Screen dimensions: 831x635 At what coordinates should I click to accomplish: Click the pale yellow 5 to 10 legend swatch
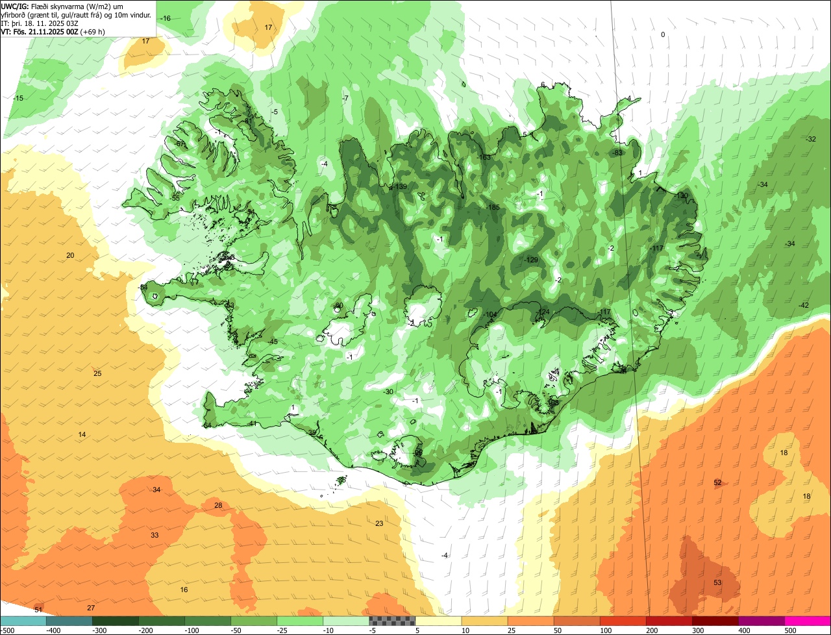(438, 621)
